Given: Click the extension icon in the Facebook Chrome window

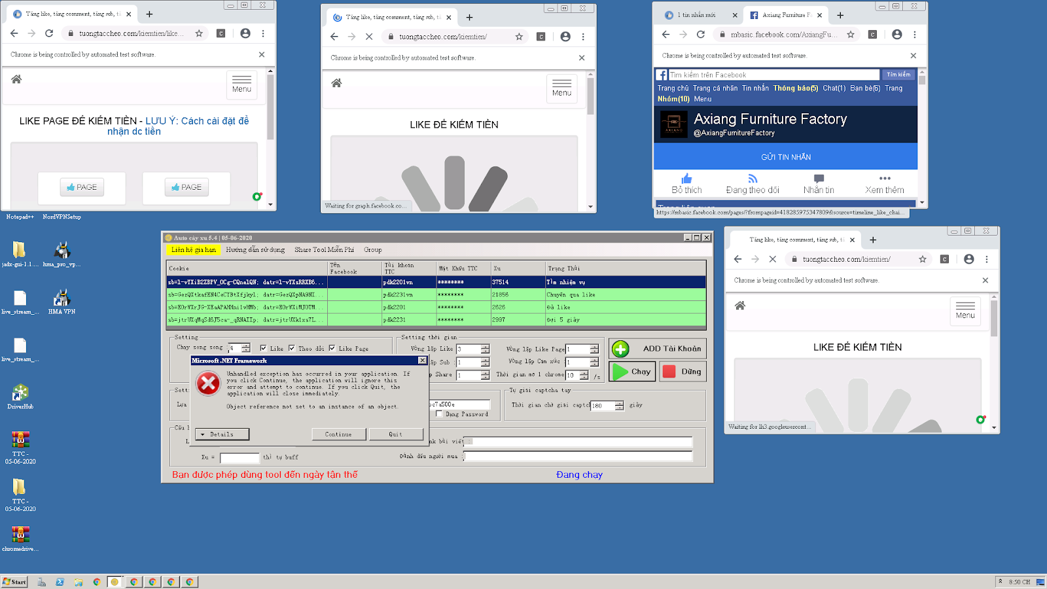Looking at the screenshot, I should pyautogui.click(x=872, y=34).
